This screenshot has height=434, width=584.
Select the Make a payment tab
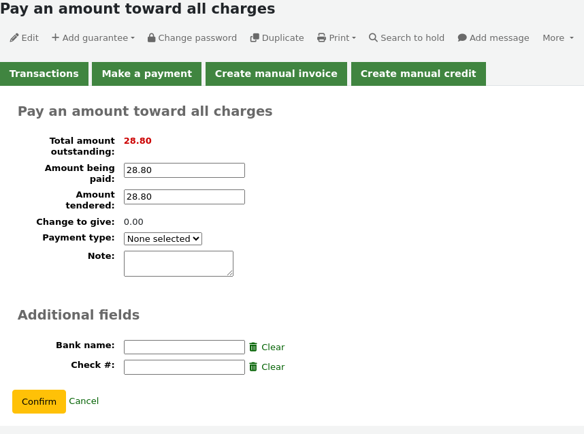(x=147, y=74)
